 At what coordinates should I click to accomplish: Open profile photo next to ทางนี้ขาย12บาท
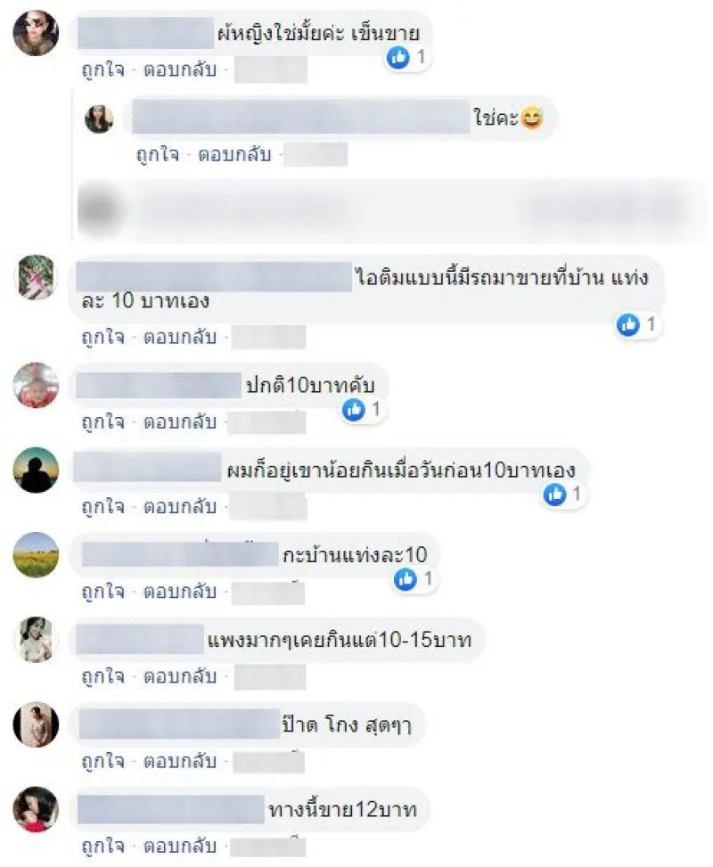pos(36,809)
